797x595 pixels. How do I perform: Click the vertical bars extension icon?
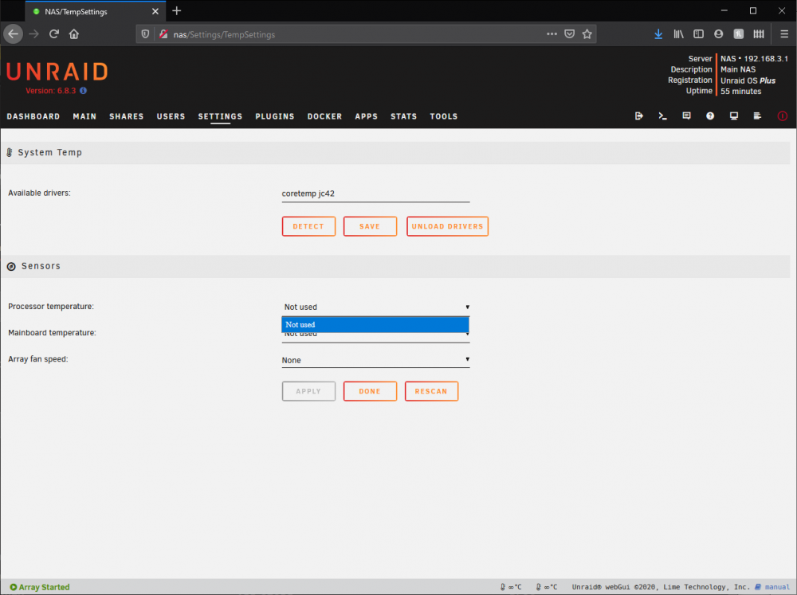pos(759,34)
